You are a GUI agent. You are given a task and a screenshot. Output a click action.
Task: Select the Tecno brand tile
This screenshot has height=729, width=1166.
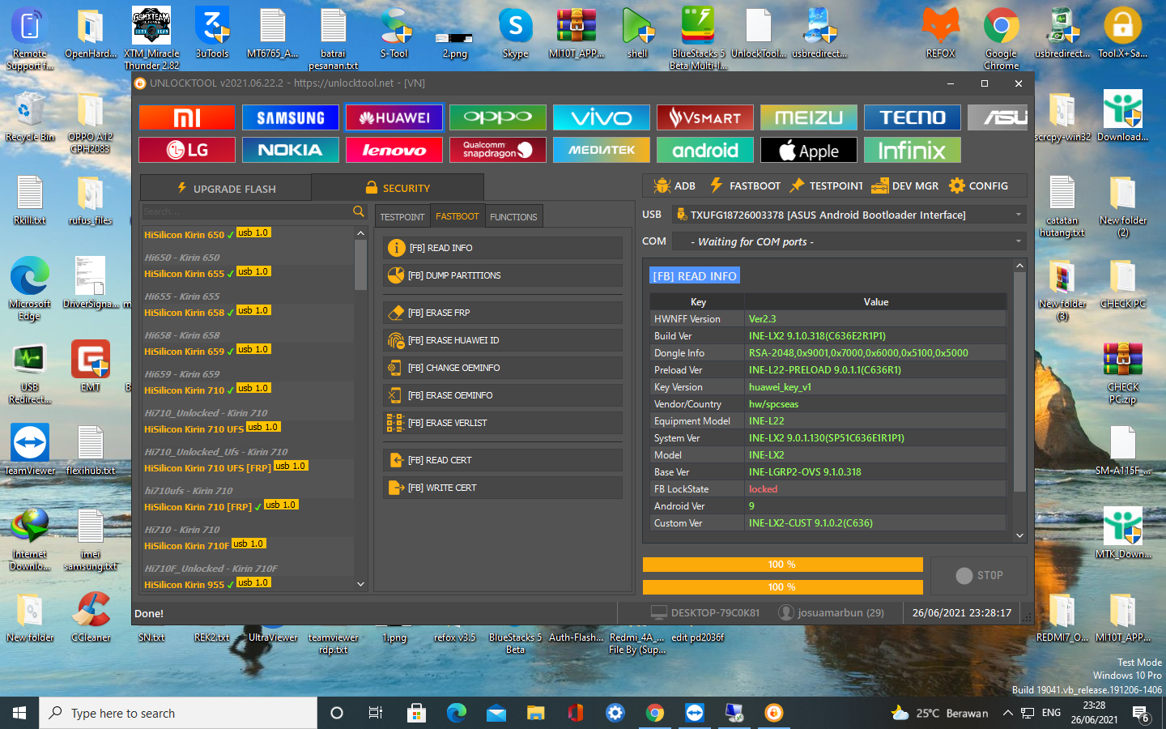(913, 117)
